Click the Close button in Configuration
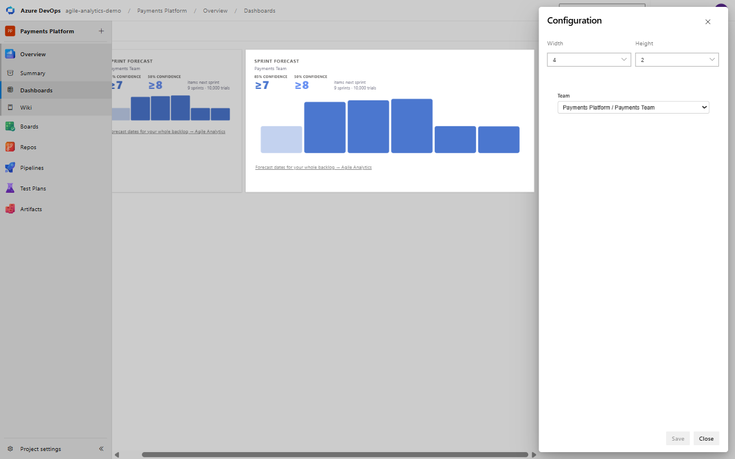 (706, 438)
